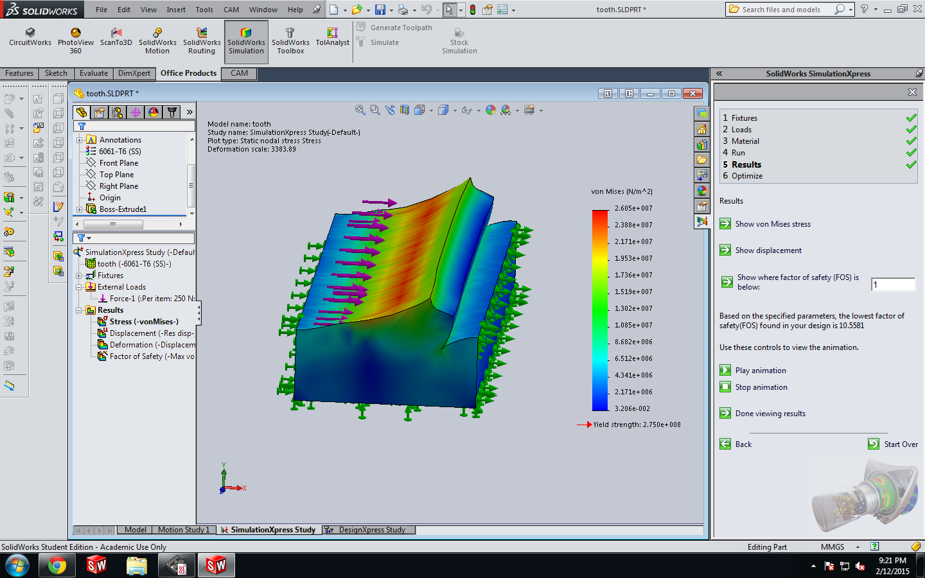Click Zoom to Fit icon in viewport
This screenshot has width=925, height=578.
click(360, 110)
